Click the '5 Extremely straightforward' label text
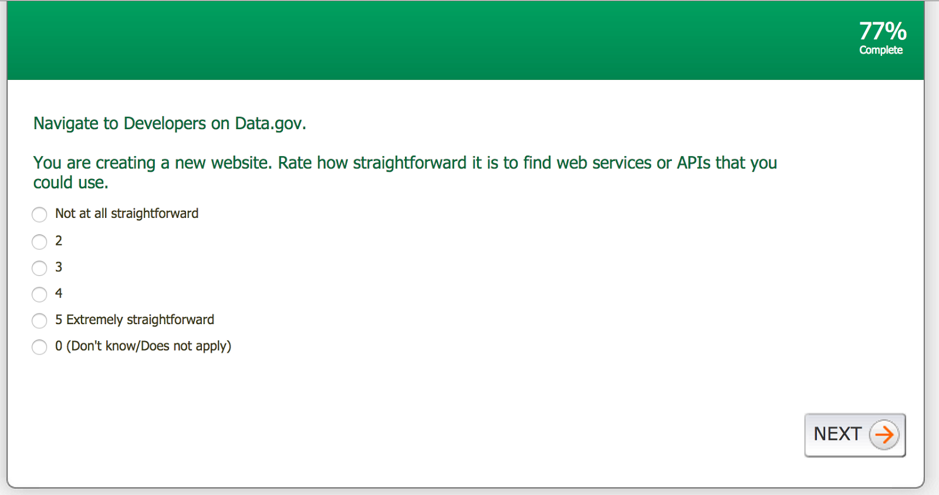 click(134, 320)
